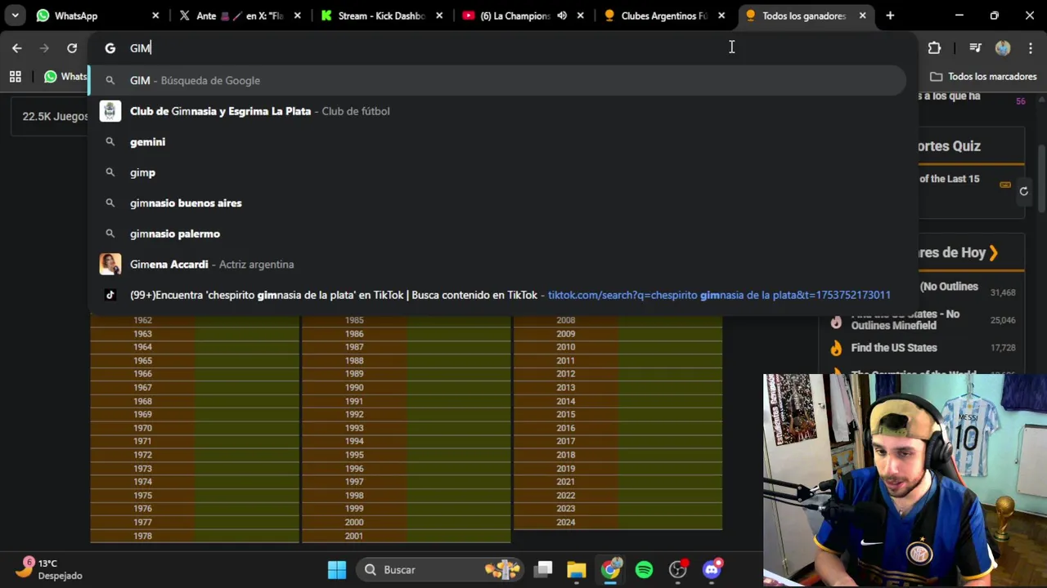Mute the La Champions tab audio icon
The image size is (1047, 588).
coord(562,16)
